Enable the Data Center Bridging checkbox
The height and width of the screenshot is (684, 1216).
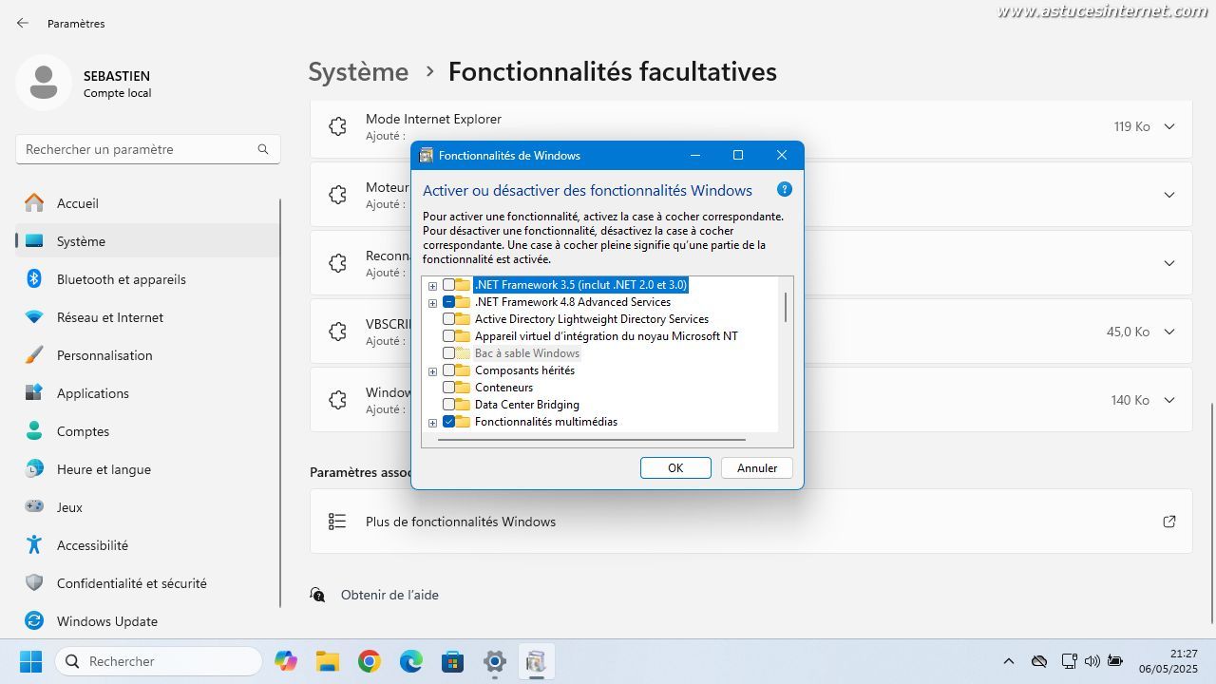tap(448, 405)
